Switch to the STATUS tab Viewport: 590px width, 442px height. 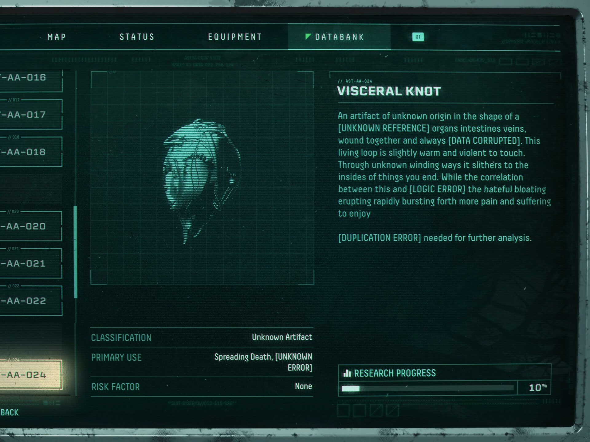(x=137, y=37)
